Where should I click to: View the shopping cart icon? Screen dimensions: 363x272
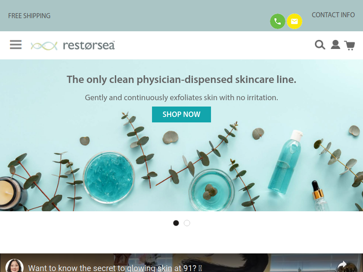coord(349,45)
